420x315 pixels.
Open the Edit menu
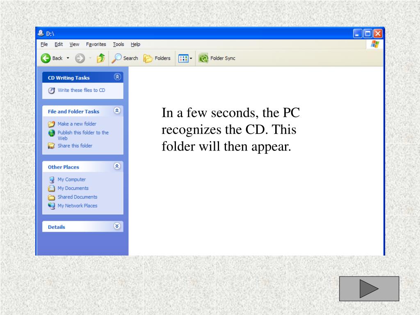coord(59,44)
